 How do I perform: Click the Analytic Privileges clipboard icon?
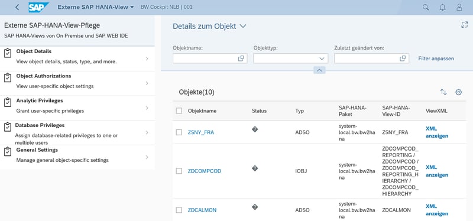tap(8, 102)
